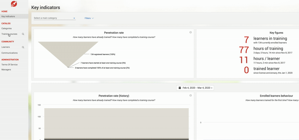The width and height of the screenshot is (299, 140).
Task: Click the CATALOG section header
Action: (6, 24)
